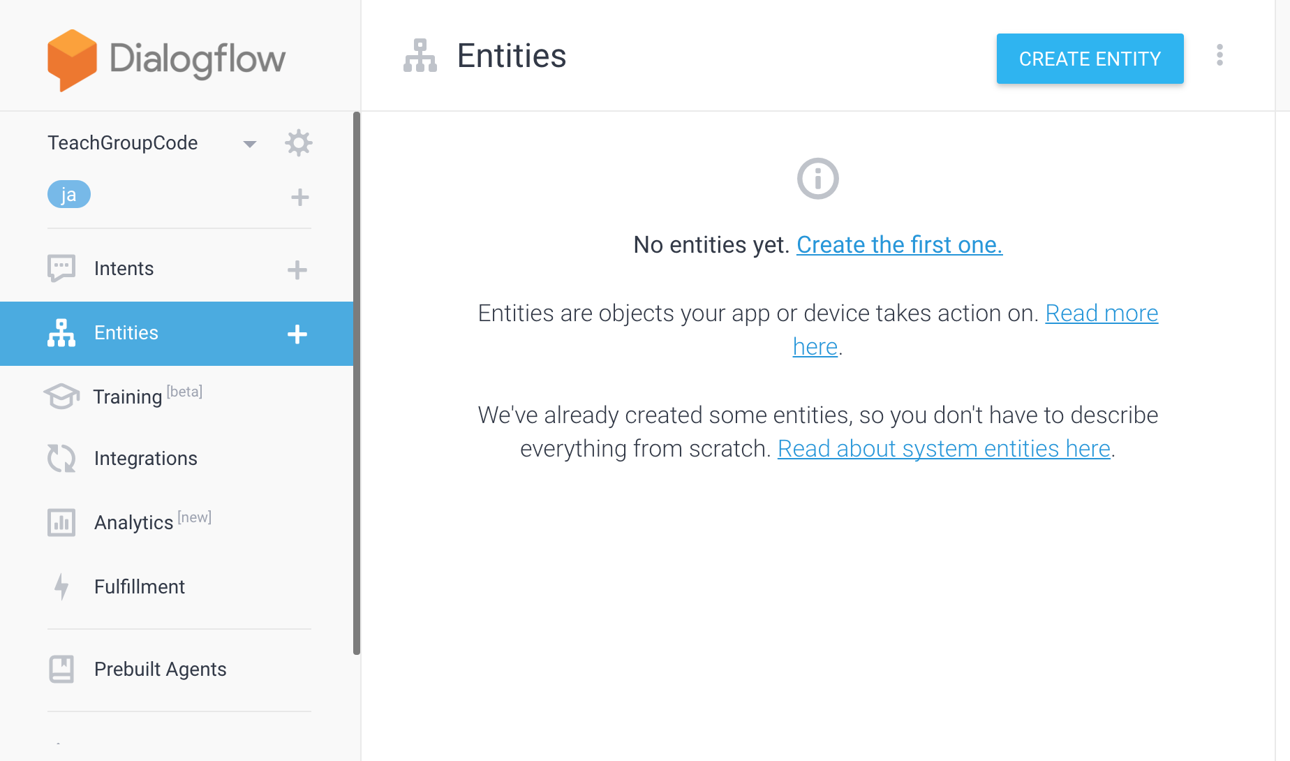Open the three-dot more options menu
Screen dimensions: 1290x761
[1219, 56]
